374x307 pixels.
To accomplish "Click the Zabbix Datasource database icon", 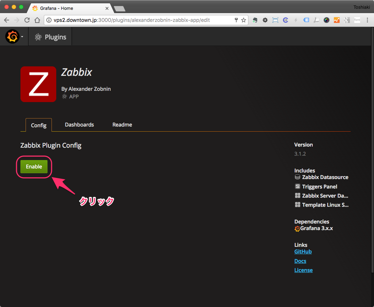I will 297,177.
